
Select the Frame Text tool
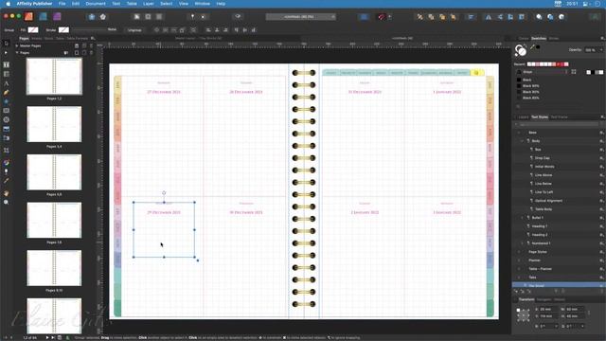tap(7, 64)
